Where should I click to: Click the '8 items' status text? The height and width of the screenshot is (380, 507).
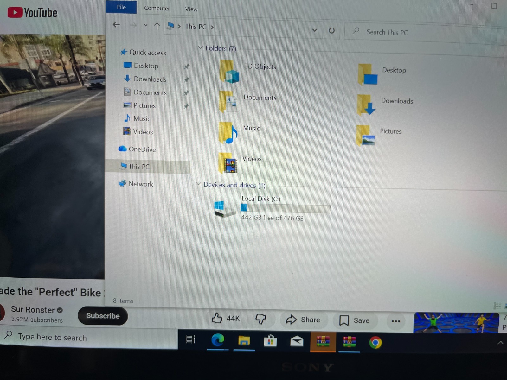(123, 301)
